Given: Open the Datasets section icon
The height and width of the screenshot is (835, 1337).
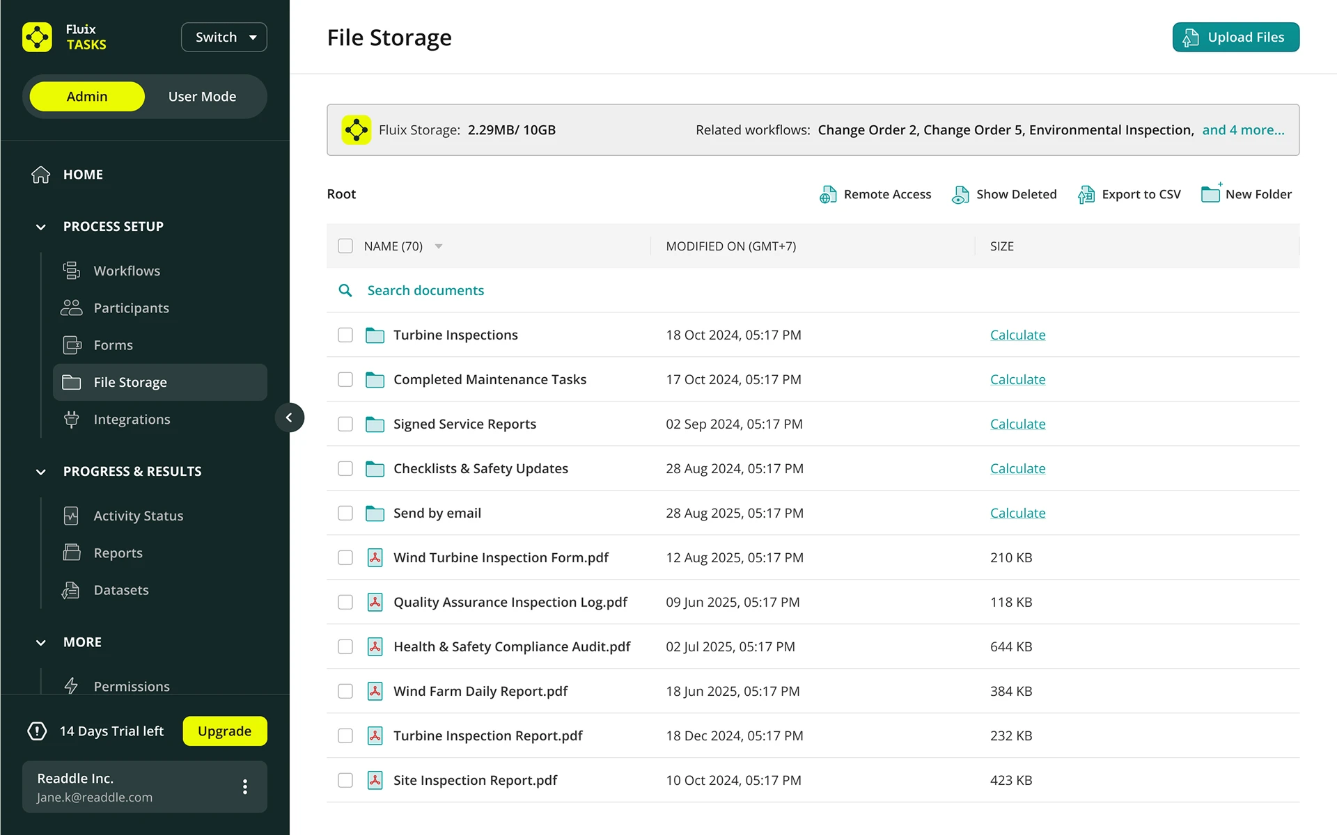Looking at the screenshot, I should 71,590.
